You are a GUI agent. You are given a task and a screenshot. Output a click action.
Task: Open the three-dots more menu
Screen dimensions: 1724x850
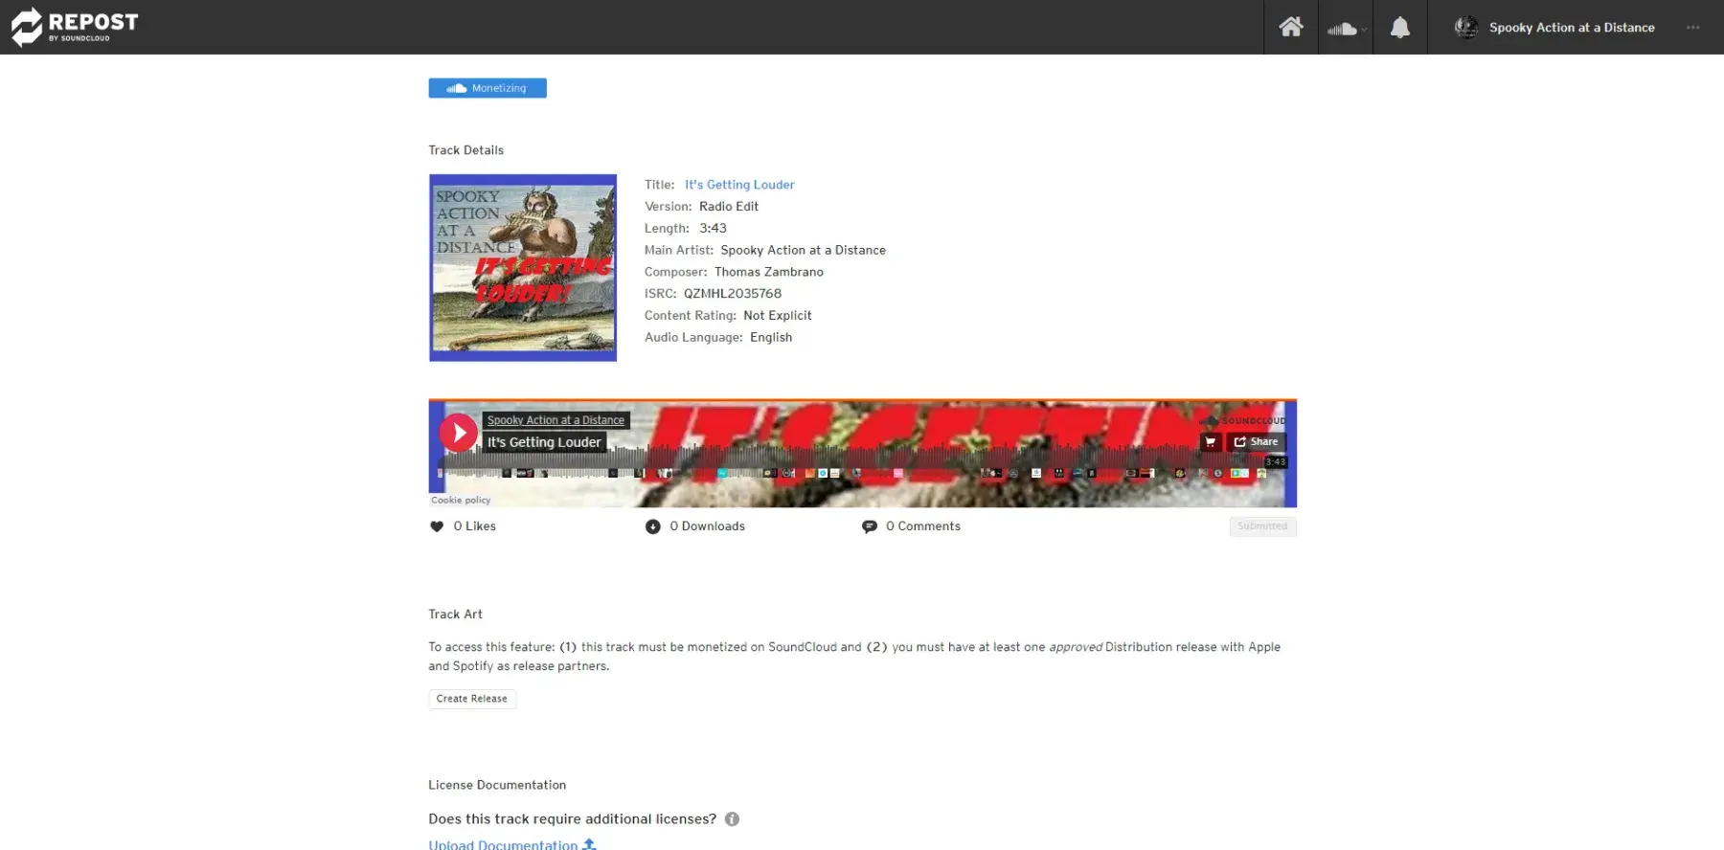click(x=1692, y=28)
